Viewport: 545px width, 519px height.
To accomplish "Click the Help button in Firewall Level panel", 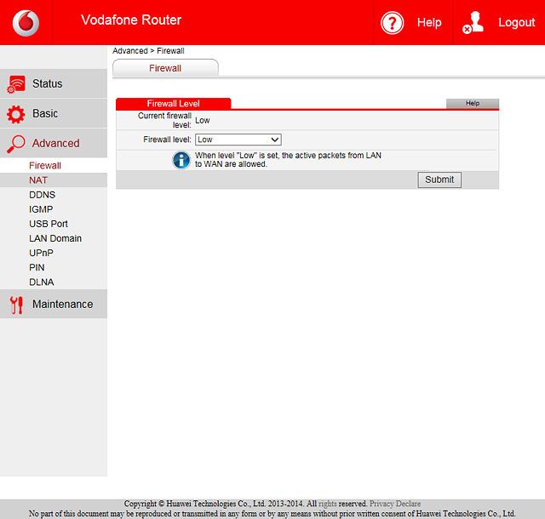I will point(472,103).
